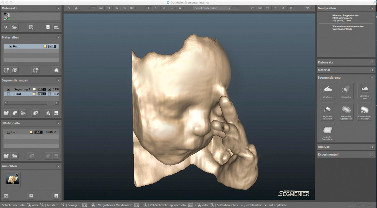The image size is (377, 208).
Task: Toggle the Segm...ng 1 segmentation checkbox
Action: pyautogui.click(x=8, y=89)
